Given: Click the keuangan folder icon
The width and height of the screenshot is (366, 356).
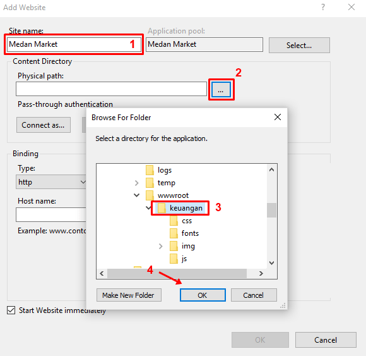Looking at the screenshot, I should [x=162, y=208].
